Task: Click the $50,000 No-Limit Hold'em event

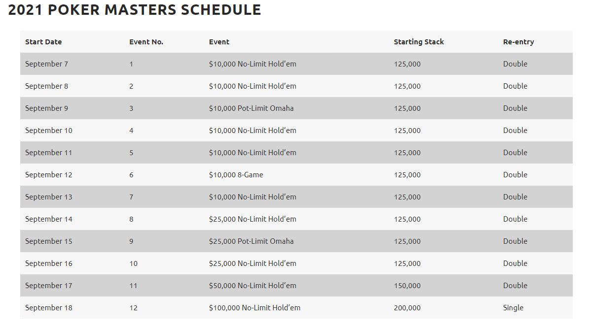Action: (x=253, y=286)
